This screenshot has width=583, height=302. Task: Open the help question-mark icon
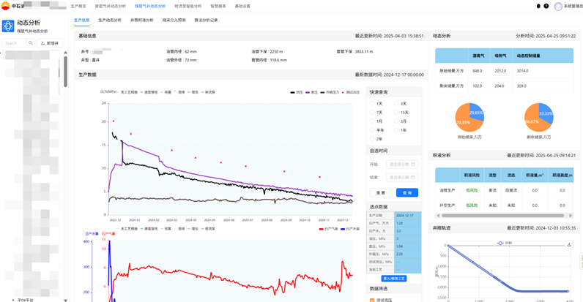pos(546,6)
